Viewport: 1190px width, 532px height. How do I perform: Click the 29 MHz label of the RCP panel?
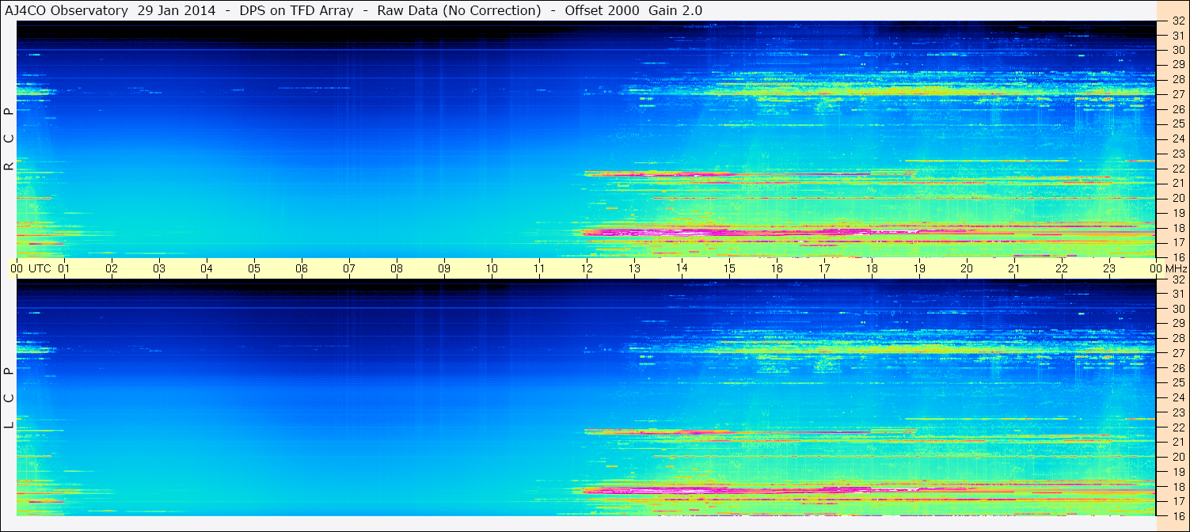(x=1177, y=64)
